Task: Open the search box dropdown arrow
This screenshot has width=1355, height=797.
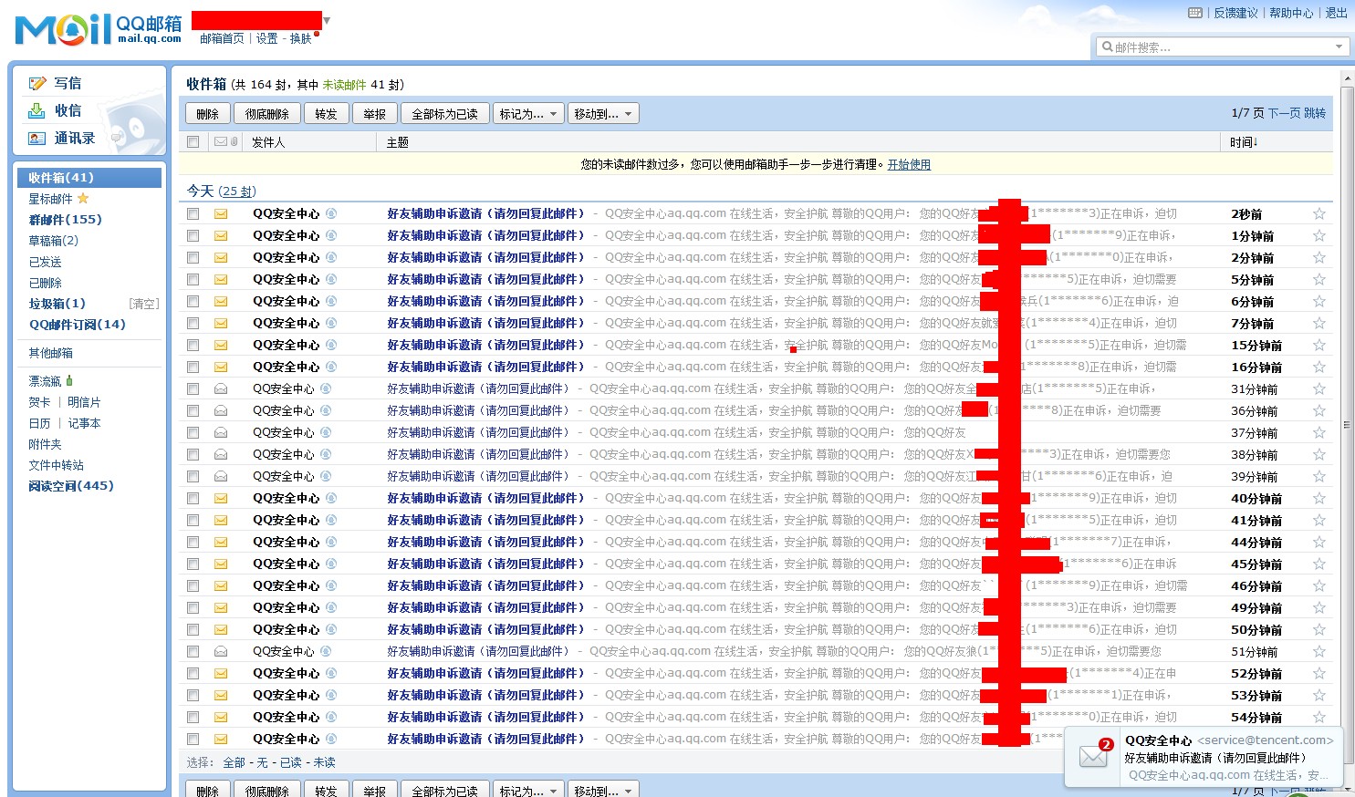Action: [1339, 47]
